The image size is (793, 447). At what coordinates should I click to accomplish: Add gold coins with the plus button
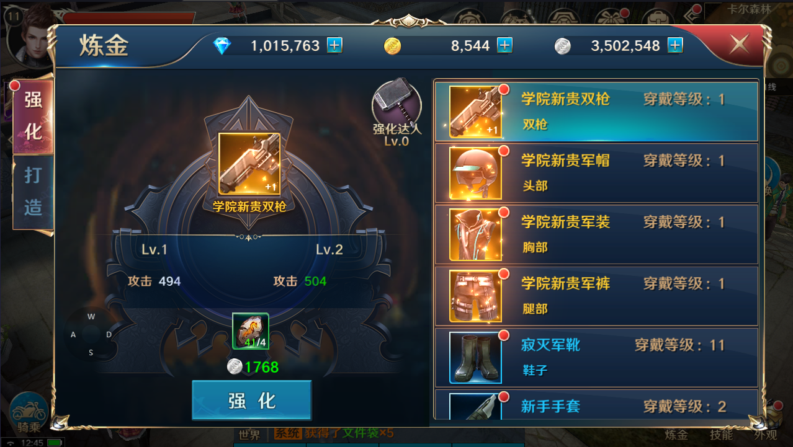tap(505, 45)
